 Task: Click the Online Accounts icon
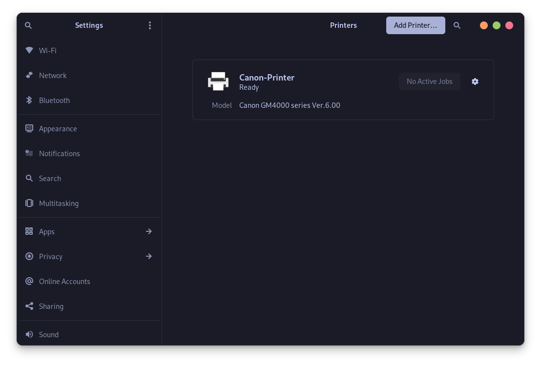coord(29,281)
